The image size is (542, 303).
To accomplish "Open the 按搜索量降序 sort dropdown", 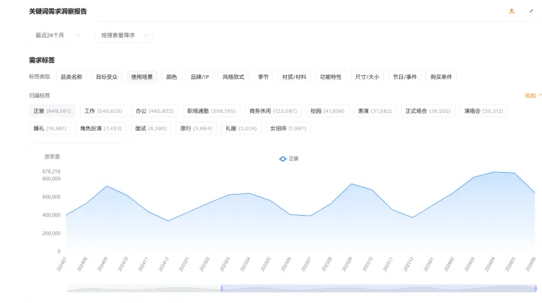I will tap(123, 35).
